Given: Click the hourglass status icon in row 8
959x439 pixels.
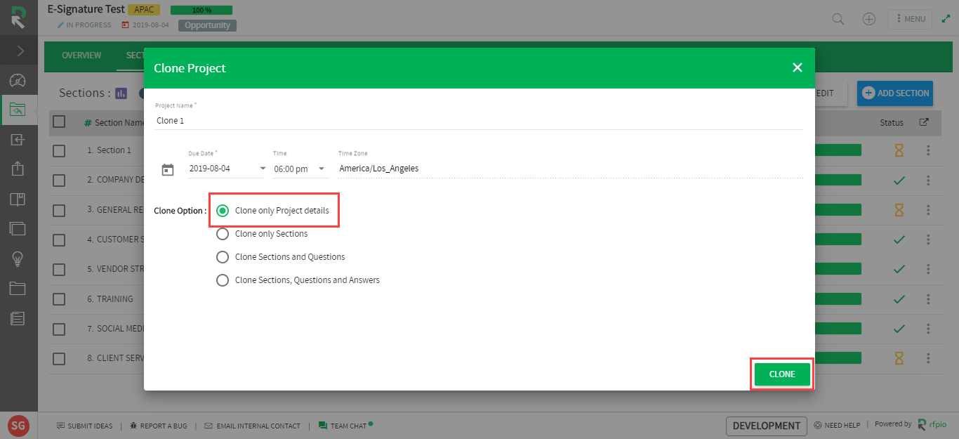Looking at the screenshot, I should [899, 358].
